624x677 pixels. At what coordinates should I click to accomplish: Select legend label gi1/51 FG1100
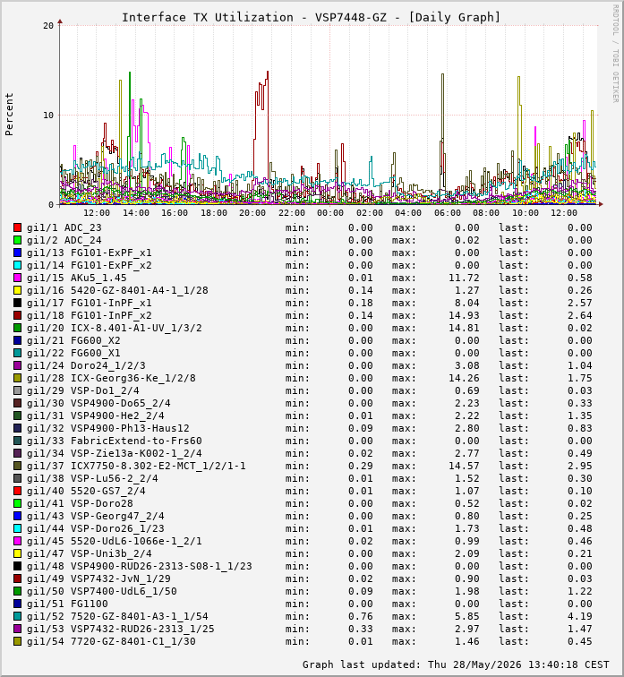click(x=67, y=604)
